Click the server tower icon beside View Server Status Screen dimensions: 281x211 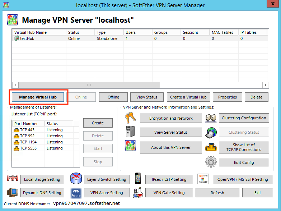(x=130, y=132)
